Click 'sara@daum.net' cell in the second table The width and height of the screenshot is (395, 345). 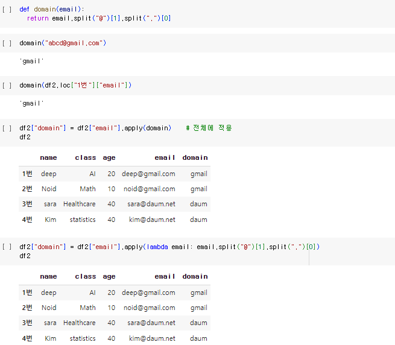pos(151,323)
